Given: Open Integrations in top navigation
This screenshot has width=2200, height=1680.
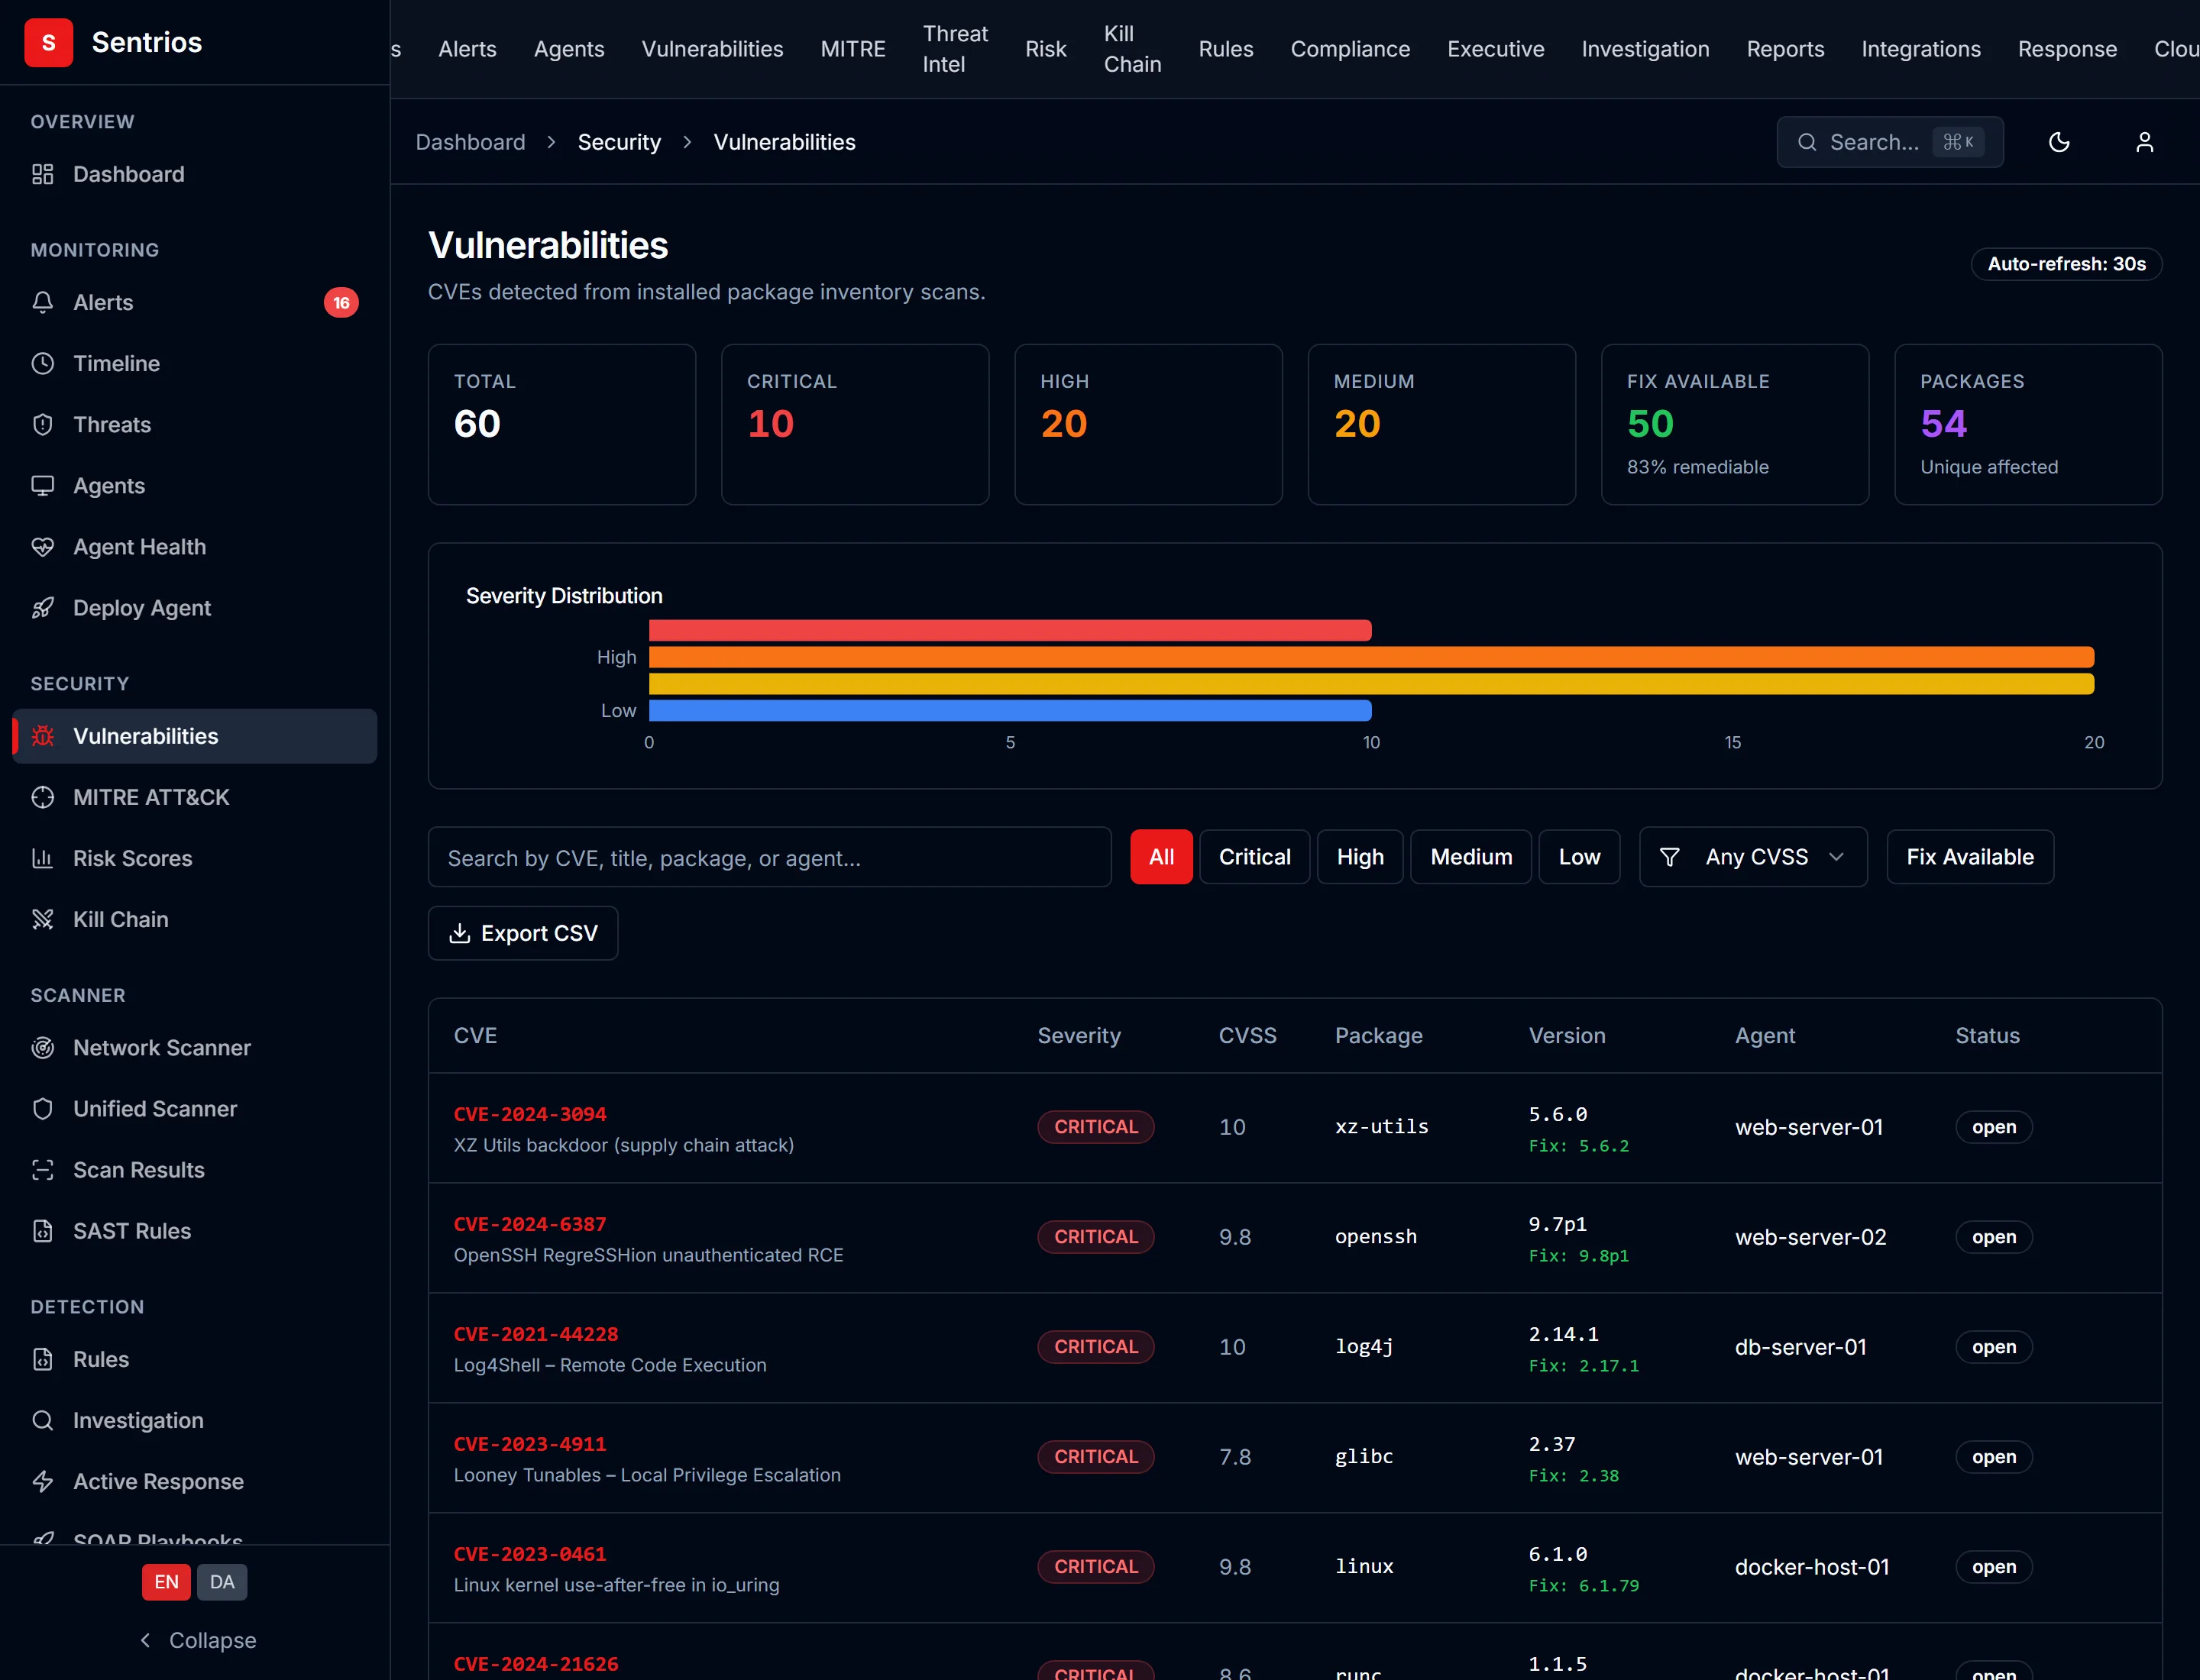Looking at the screenshot, I should pos(1921,49).
